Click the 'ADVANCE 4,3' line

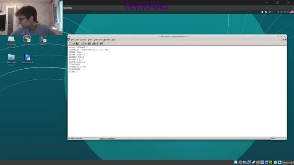pyautogui.click(x=76, y=60)
